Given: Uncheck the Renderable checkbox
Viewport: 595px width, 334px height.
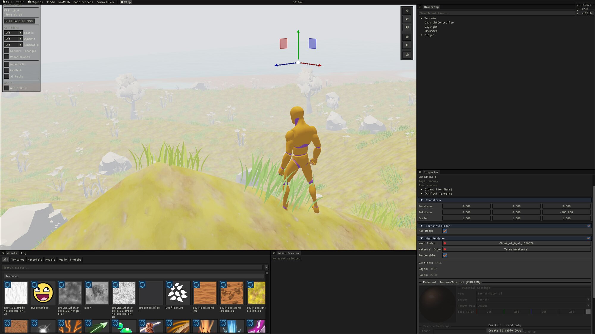Looking at the screenshot, I should (x=445, y=256).
